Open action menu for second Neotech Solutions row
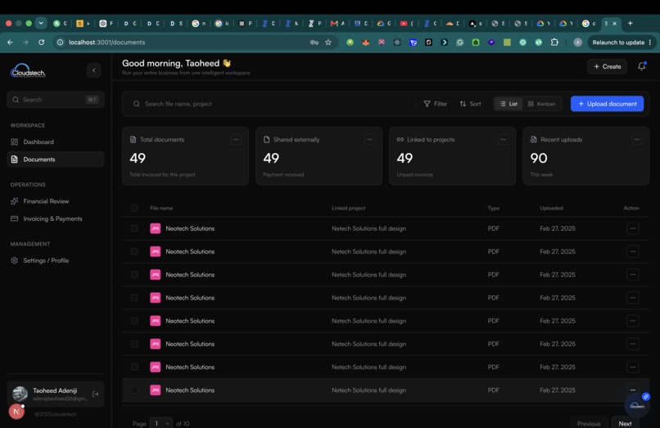The height and width of the screenshot is (428, 660). click(633, 252)
